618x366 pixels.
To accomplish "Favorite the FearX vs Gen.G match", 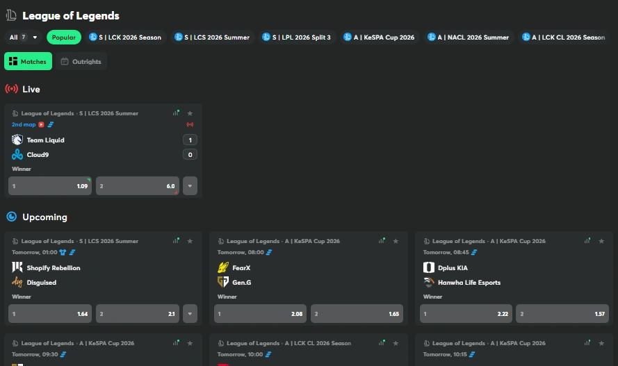I will pos(396,241).
